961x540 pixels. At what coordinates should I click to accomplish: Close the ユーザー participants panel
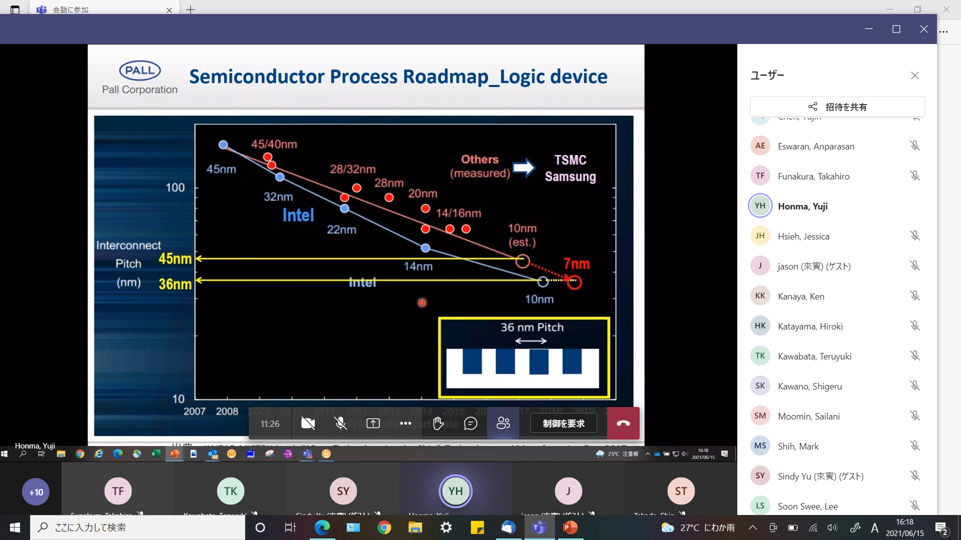915,75
